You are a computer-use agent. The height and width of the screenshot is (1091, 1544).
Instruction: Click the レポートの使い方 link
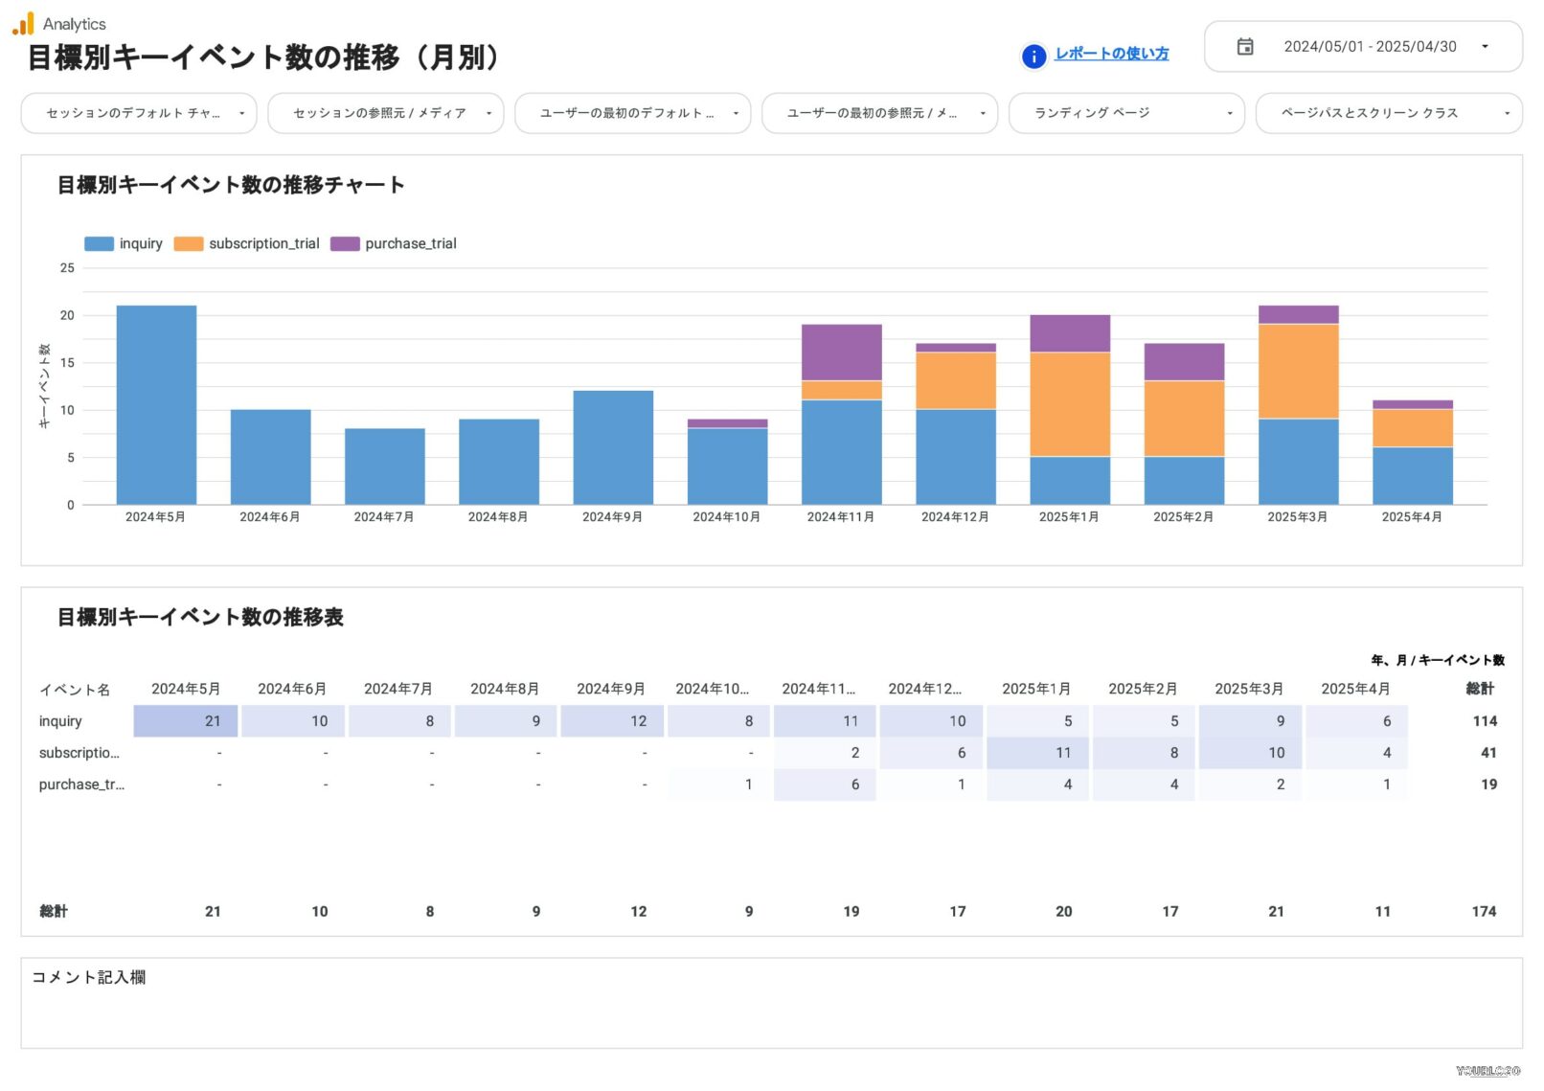(1111, 54)
